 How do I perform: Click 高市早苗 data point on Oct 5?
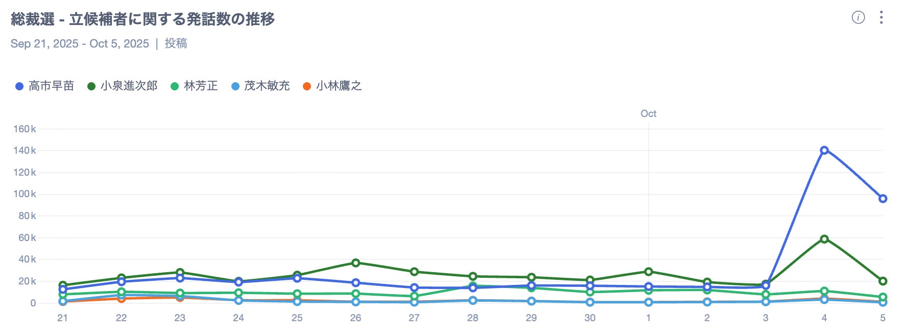(883, 199)
